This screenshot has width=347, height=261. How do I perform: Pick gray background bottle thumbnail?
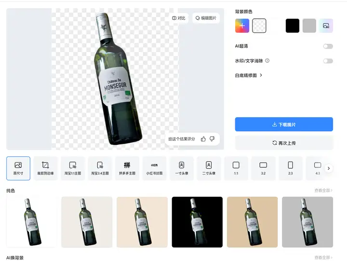[x=307, y=222]
